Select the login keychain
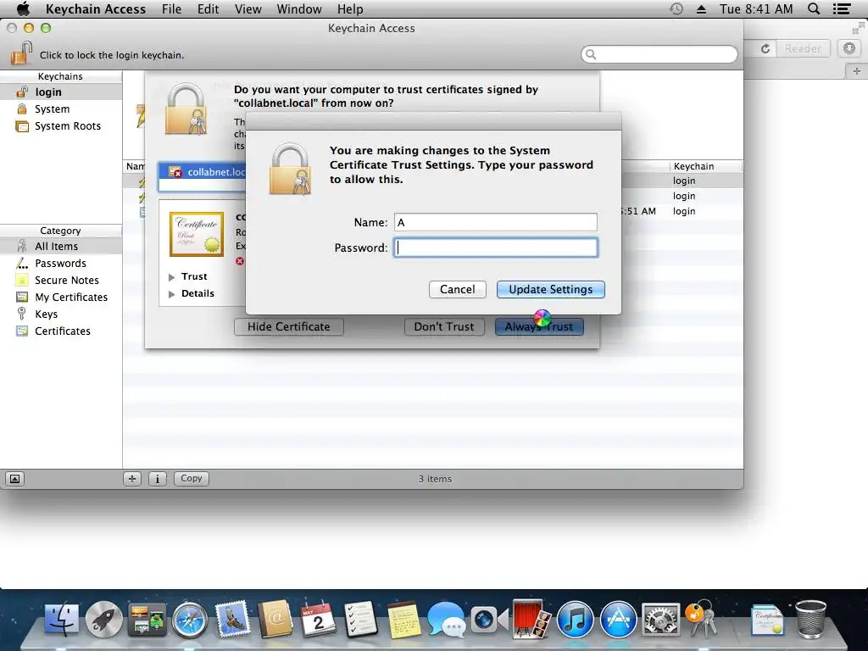This screenshot has height=651, width=868. [x=61, y=92]
